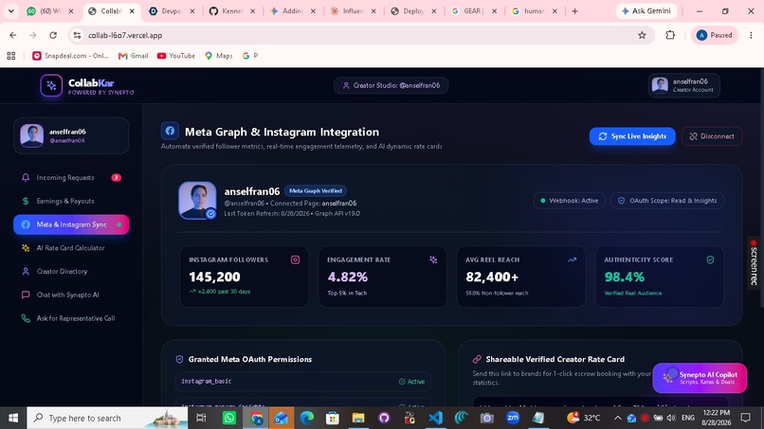
Task: Click the Meta Graph Verified badge
Action: tap(316, 191)
